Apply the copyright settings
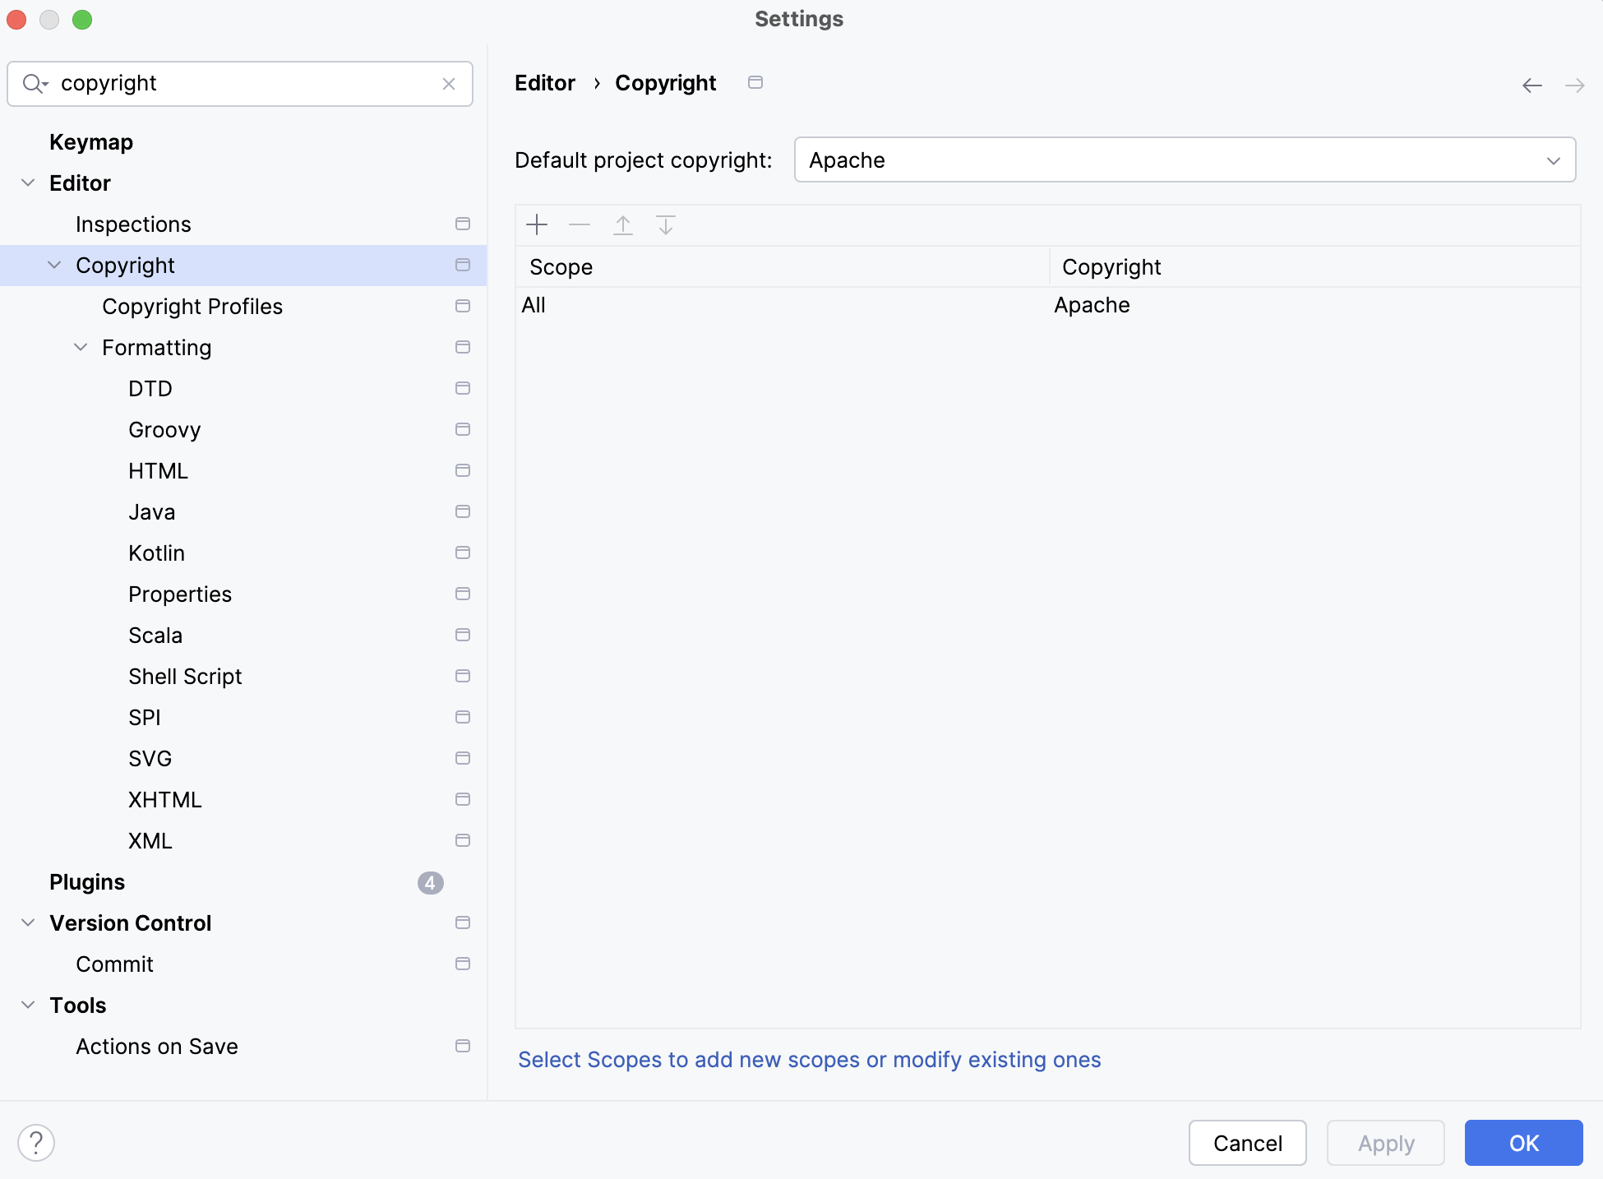 1385,1143
